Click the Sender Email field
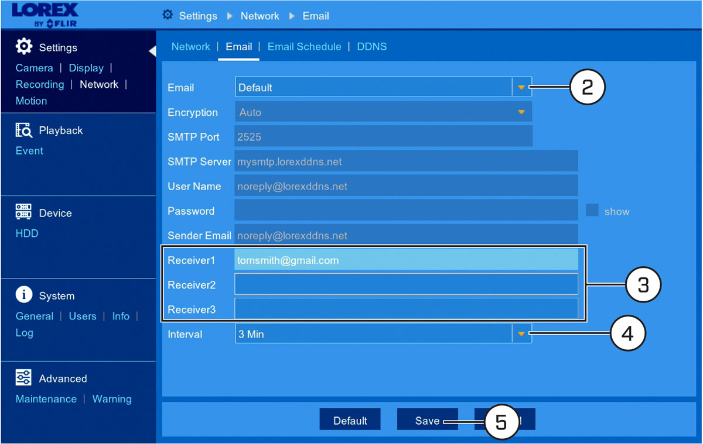Image resolution: width=703 pixels, height=444 pixels. pyautogui.click(x=406, y=235)
